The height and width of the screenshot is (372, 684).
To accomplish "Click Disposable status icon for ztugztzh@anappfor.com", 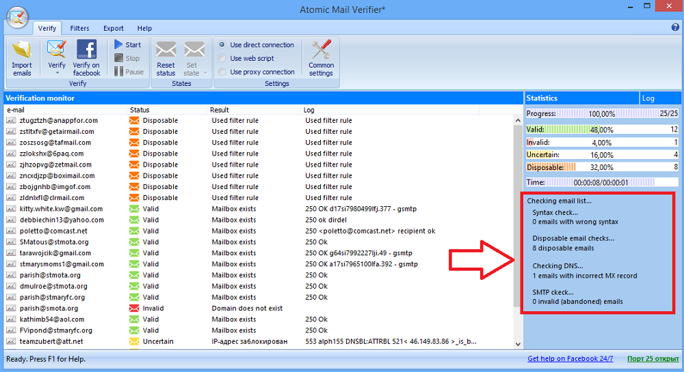I will click(x=134, y=121).
